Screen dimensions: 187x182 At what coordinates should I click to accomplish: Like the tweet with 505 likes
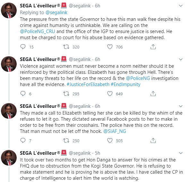[110, 141]
